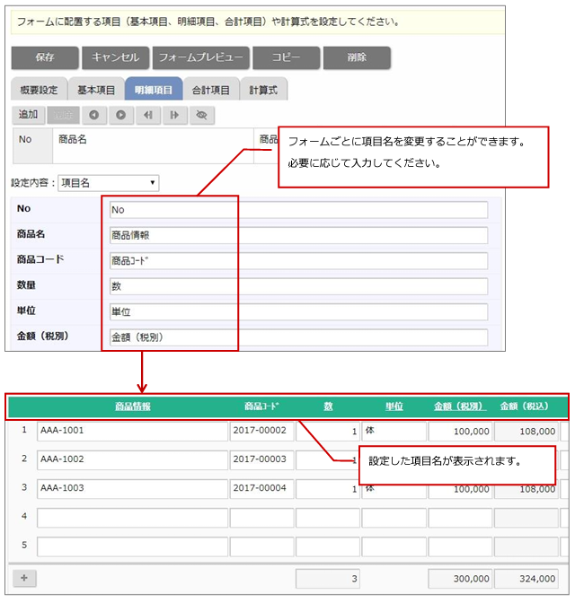Screen dimensions: 575x603
Task: Click the move-to-last arrow icon
Action: (x=174, y=115)
